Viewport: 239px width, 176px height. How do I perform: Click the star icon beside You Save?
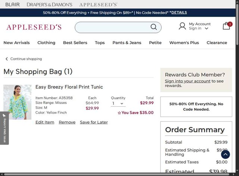[x=119, y=113]
